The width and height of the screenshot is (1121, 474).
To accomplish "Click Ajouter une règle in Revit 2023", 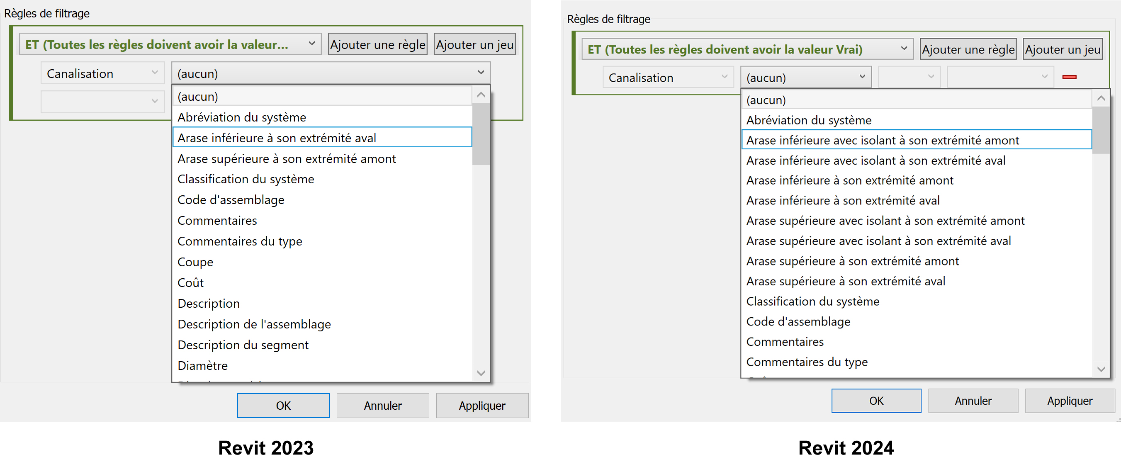I will tap(377, 44).
